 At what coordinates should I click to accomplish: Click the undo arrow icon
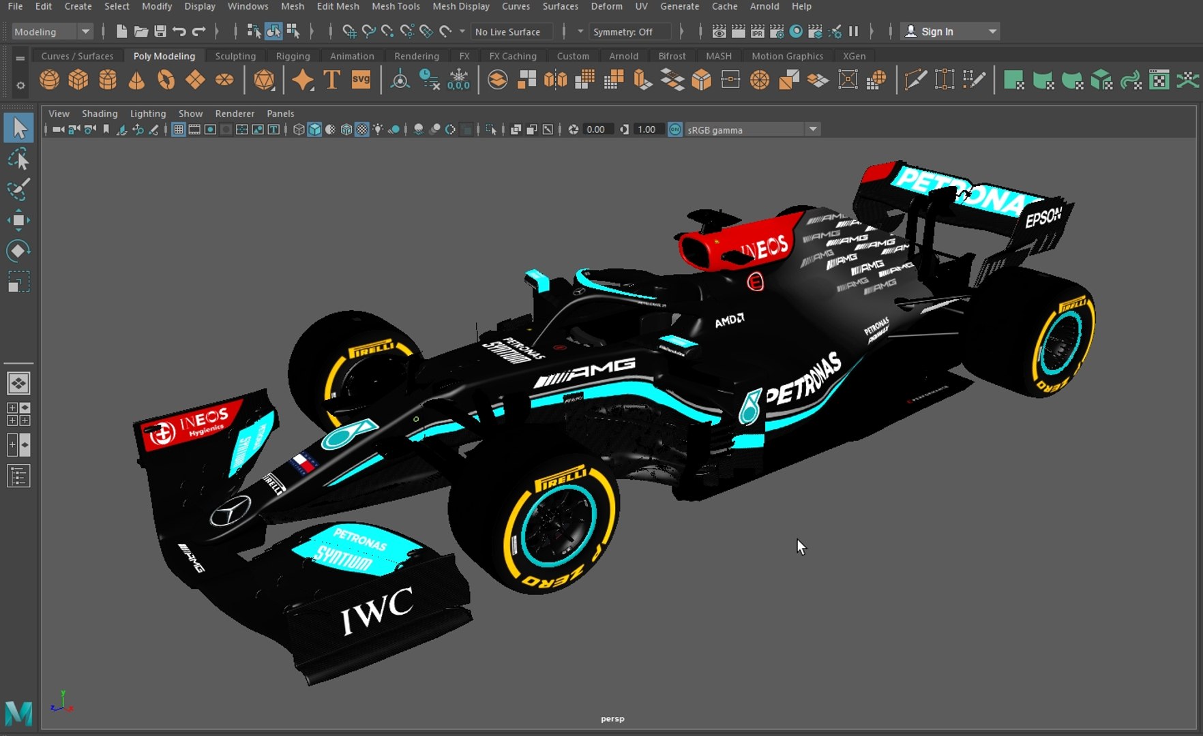pyautogui.click(x=179, y=31)
